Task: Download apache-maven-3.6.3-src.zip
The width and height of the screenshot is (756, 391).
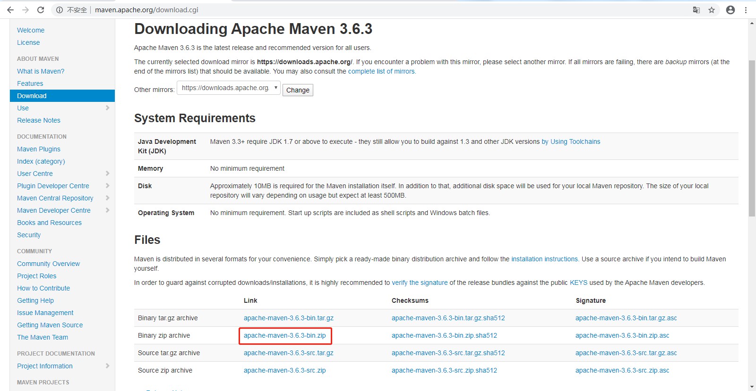Action: [x=285, y=370]
